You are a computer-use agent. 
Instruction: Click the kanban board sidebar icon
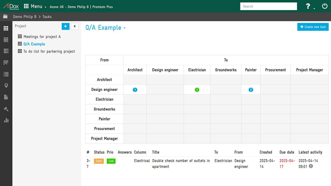tap(6, 63)
